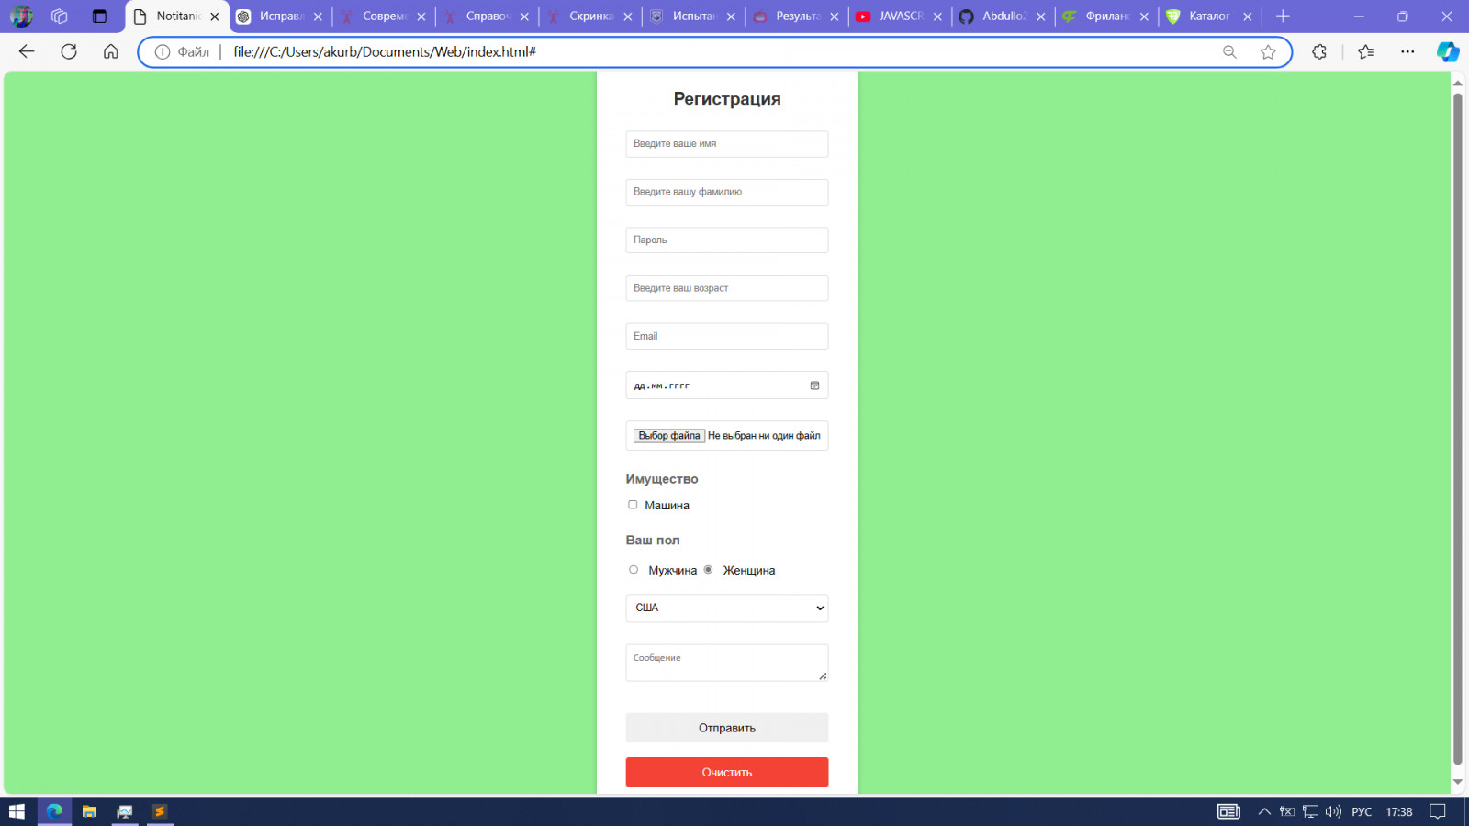Open Windows Start menu
The width and height of the screenshot is (1469, 826).
pyautogui.click(x=17, y=811)
